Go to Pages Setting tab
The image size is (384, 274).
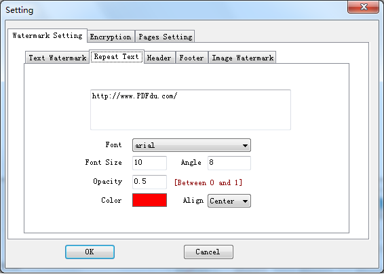pos(165,37)
